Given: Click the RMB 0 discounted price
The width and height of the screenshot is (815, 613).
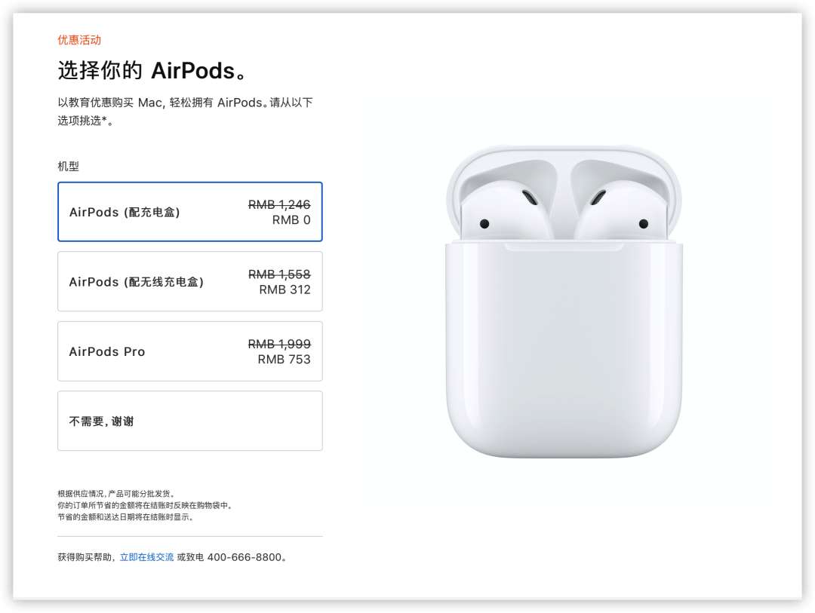Looking at the screenshot, I should coord(291,220).
